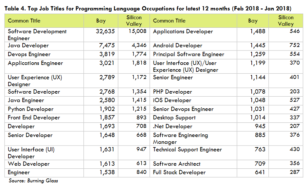Click the Silicon Valley value 15,008
This screenshot has width=306, height=184.
point(137,31)
